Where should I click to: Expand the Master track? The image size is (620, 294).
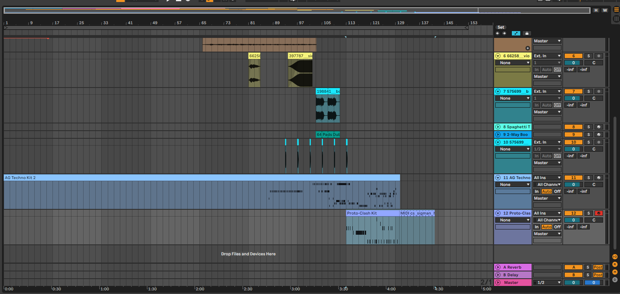pyautogui.click(x=498, y=283)
